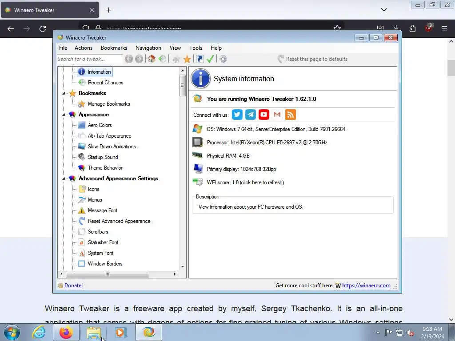Click Reset this page to defaults

pos(312,59)
